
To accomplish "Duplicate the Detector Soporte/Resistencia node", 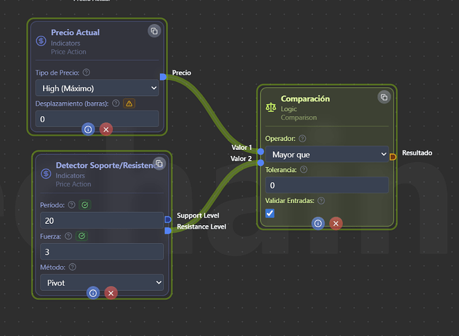I will click(x=159, y=163).
